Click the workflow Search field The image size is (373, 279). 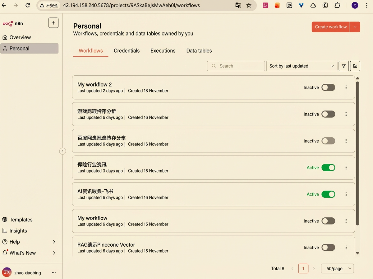pos(236,66)
